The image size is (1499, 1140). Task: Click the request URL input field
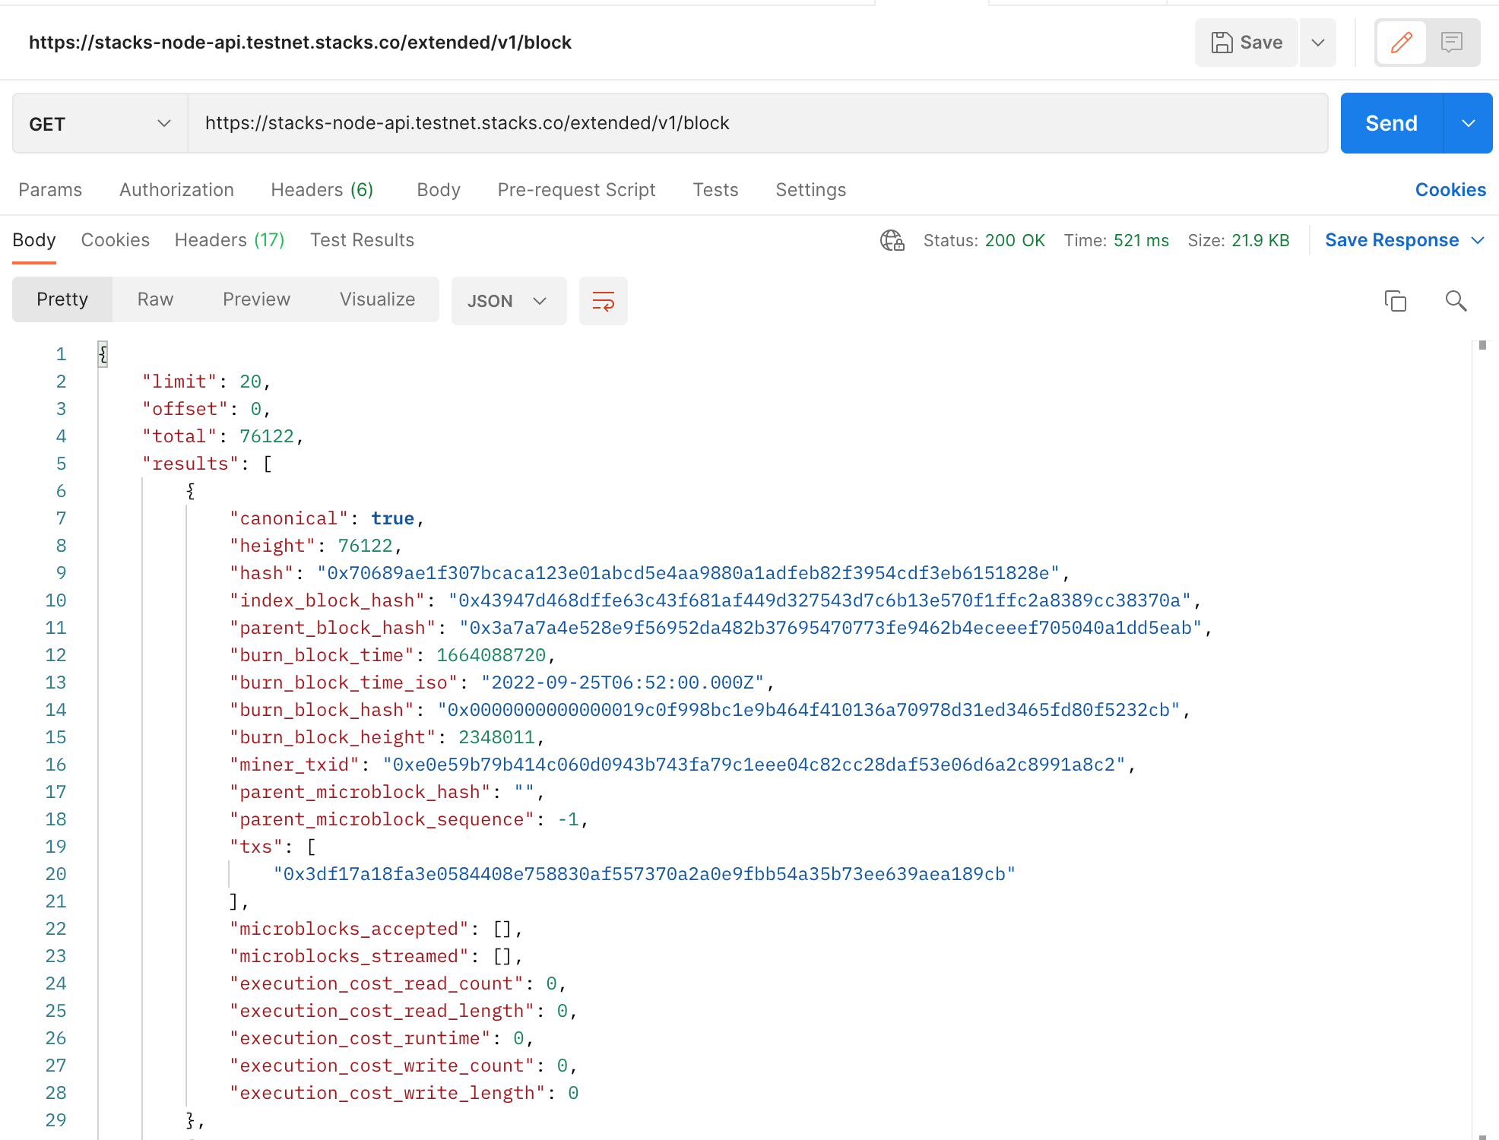pos(756,123)
